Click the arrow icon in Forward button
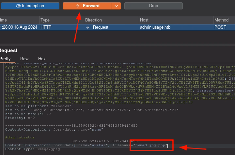Viewport: 235px width, 155px height. pos(77,6)
